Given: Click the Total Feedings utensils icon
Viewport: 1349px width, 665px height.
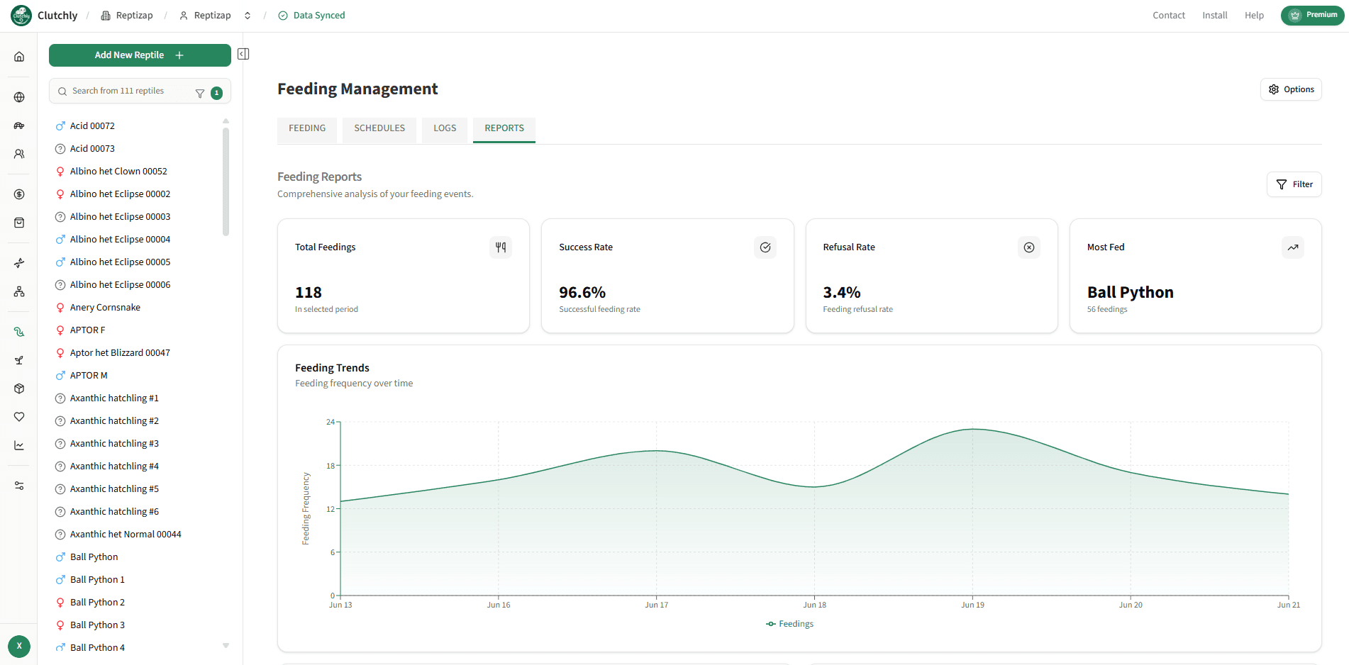Looking at the screenshot, I should (501, 247).
